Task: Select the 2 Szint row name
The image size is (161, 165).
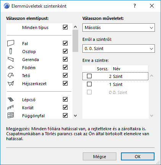Action: [x=118, y=76]
